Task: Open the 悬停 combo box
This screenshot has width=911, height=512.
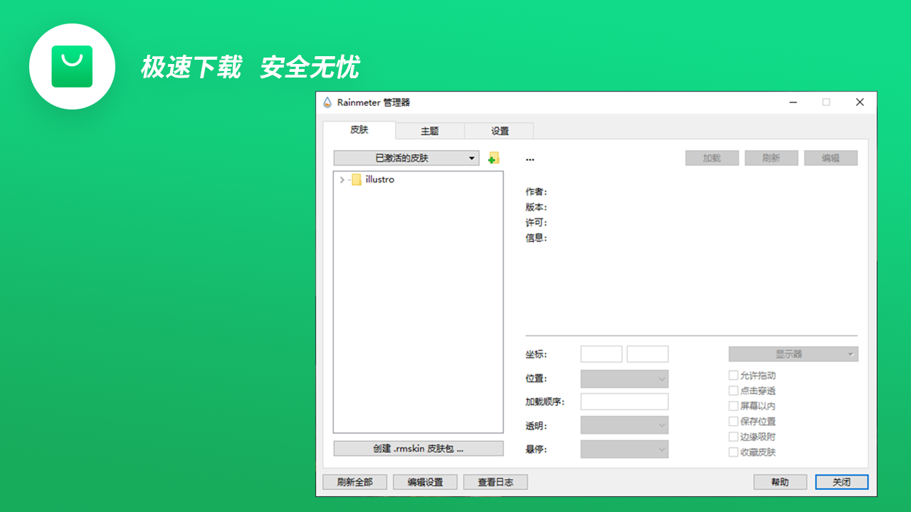Action: (625, 449)
